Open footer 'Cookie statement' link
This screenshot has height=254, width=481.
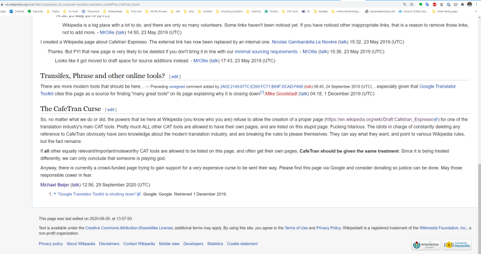coord(242,244)
